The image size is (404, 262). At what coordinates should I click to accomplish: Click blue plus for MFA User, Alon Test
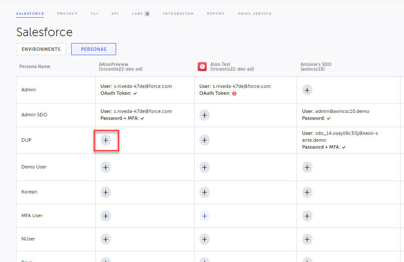click(205, 216)
